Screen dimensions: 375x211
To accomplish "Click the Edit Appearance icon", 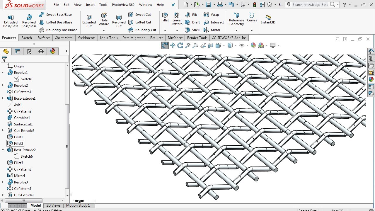I will click(x=253, y=45).
